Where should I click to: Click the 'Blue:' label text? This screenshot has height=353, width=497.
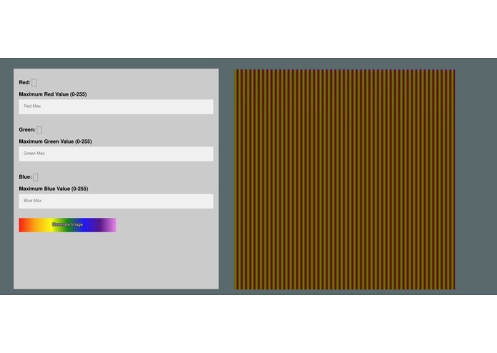[x=25, y=176]
